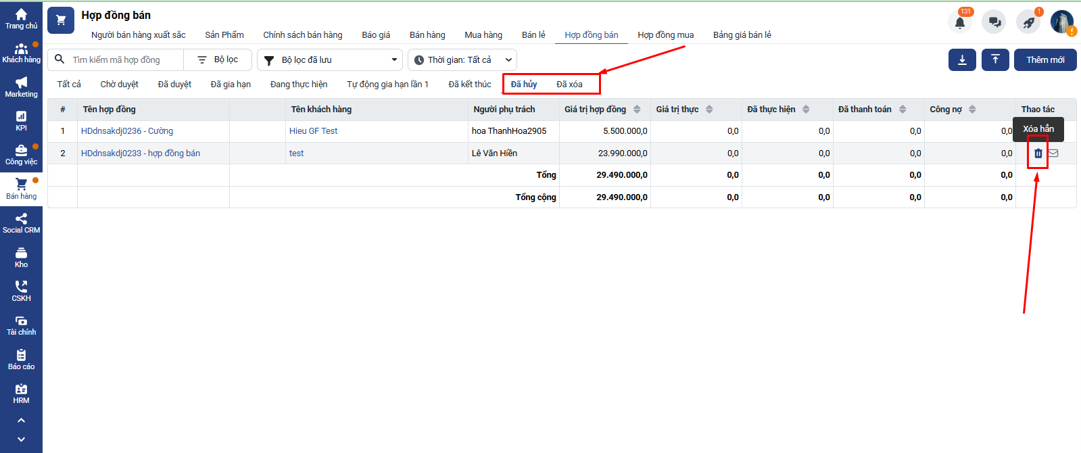The image size is (1081, 453).
Task: Sort by Công nợ column
Action: (972, 110)
